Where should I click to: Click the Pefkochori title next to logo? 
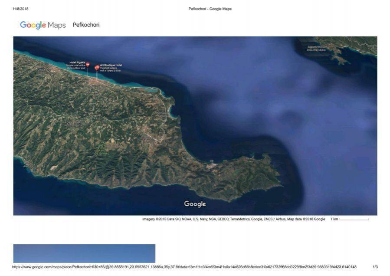click(86, 25)
